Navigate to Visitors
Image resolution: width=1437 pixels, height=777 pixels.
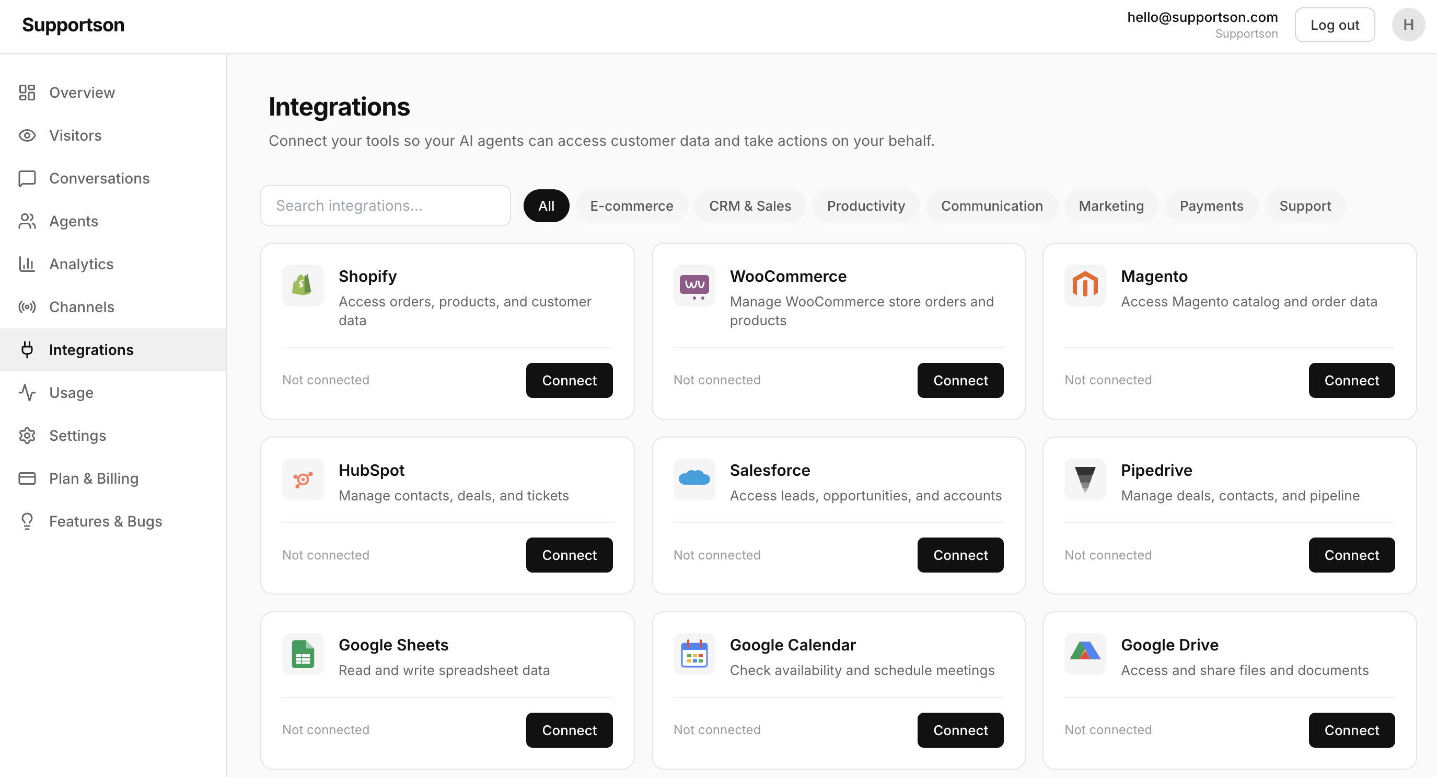[113, 135]
